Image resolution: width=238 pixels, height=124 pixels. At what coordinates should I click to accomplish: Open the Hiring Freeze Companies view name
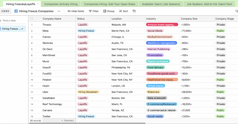point(36,11)
